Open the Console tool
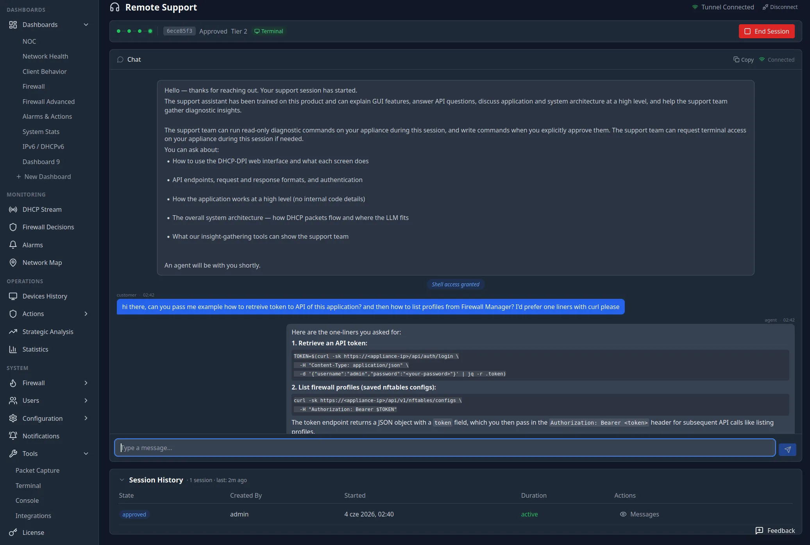Image resolution: width=810 pixels, height=545 pixels. point(27,500)
